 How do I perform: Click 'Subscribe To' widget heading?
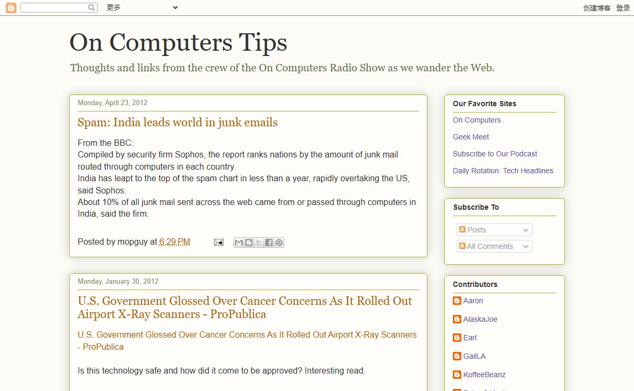pyautogui.click(x=475, y=207)
